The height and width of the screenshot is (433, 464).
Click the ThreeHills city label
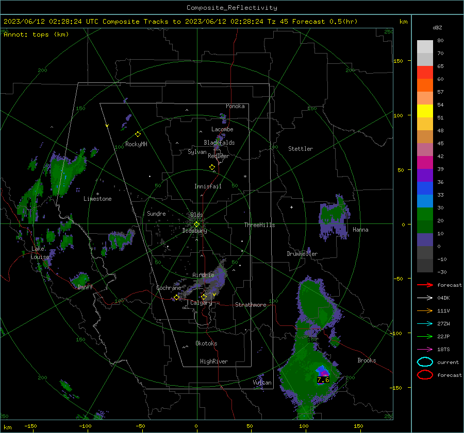(259, 225)
